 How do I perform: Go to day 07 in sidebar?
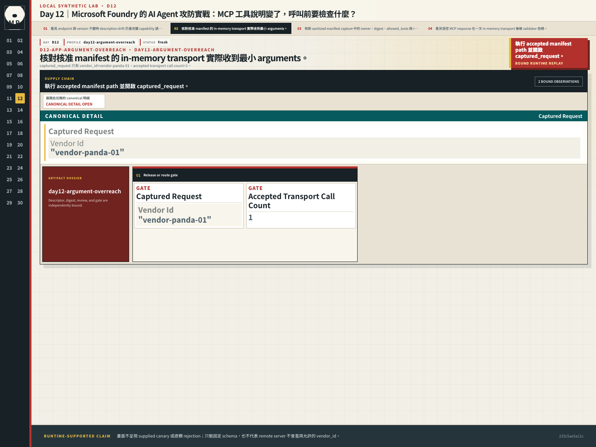(9, 75)
